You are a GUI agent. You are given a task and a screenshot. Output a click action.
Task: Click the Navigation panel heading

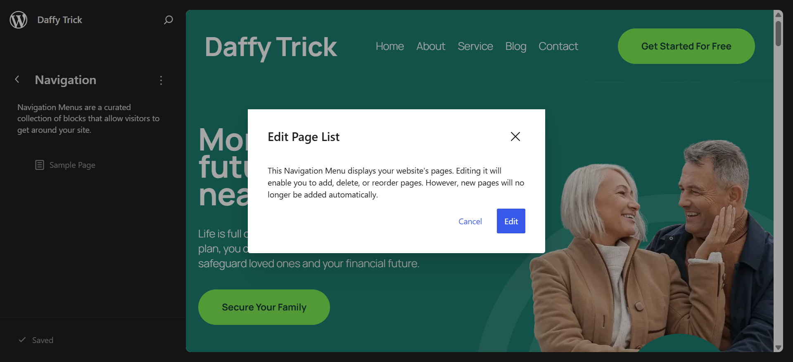[66, 80]
